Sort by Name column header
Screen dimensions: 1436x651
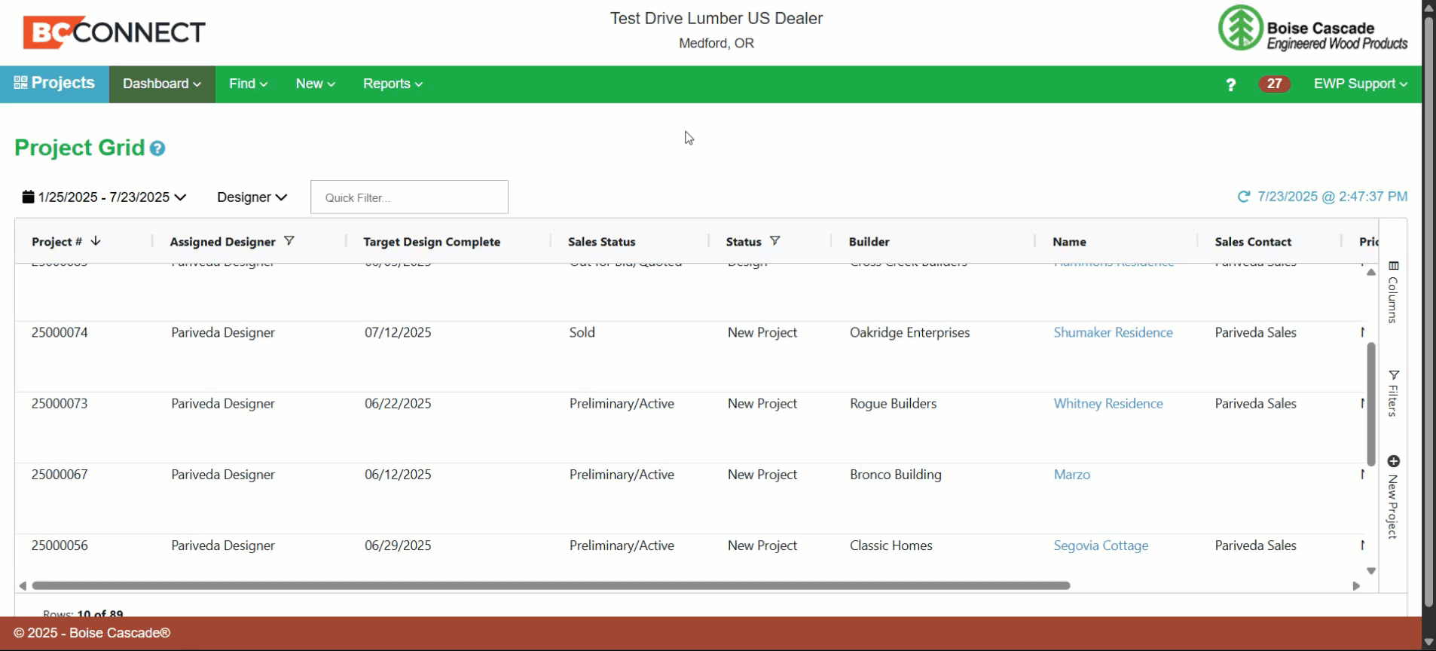(x=1069, y=242)
